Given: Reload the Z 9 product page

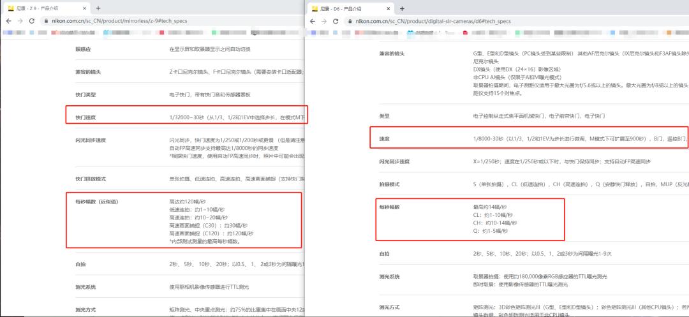Looking at the screenshot, I should (x=32, y=20).
